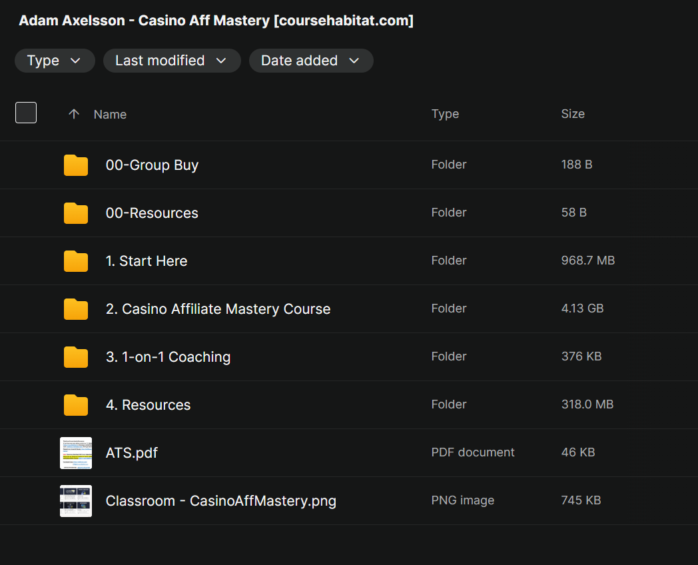
Task: Click the 376 KB size value
Action: coord(581,356)
